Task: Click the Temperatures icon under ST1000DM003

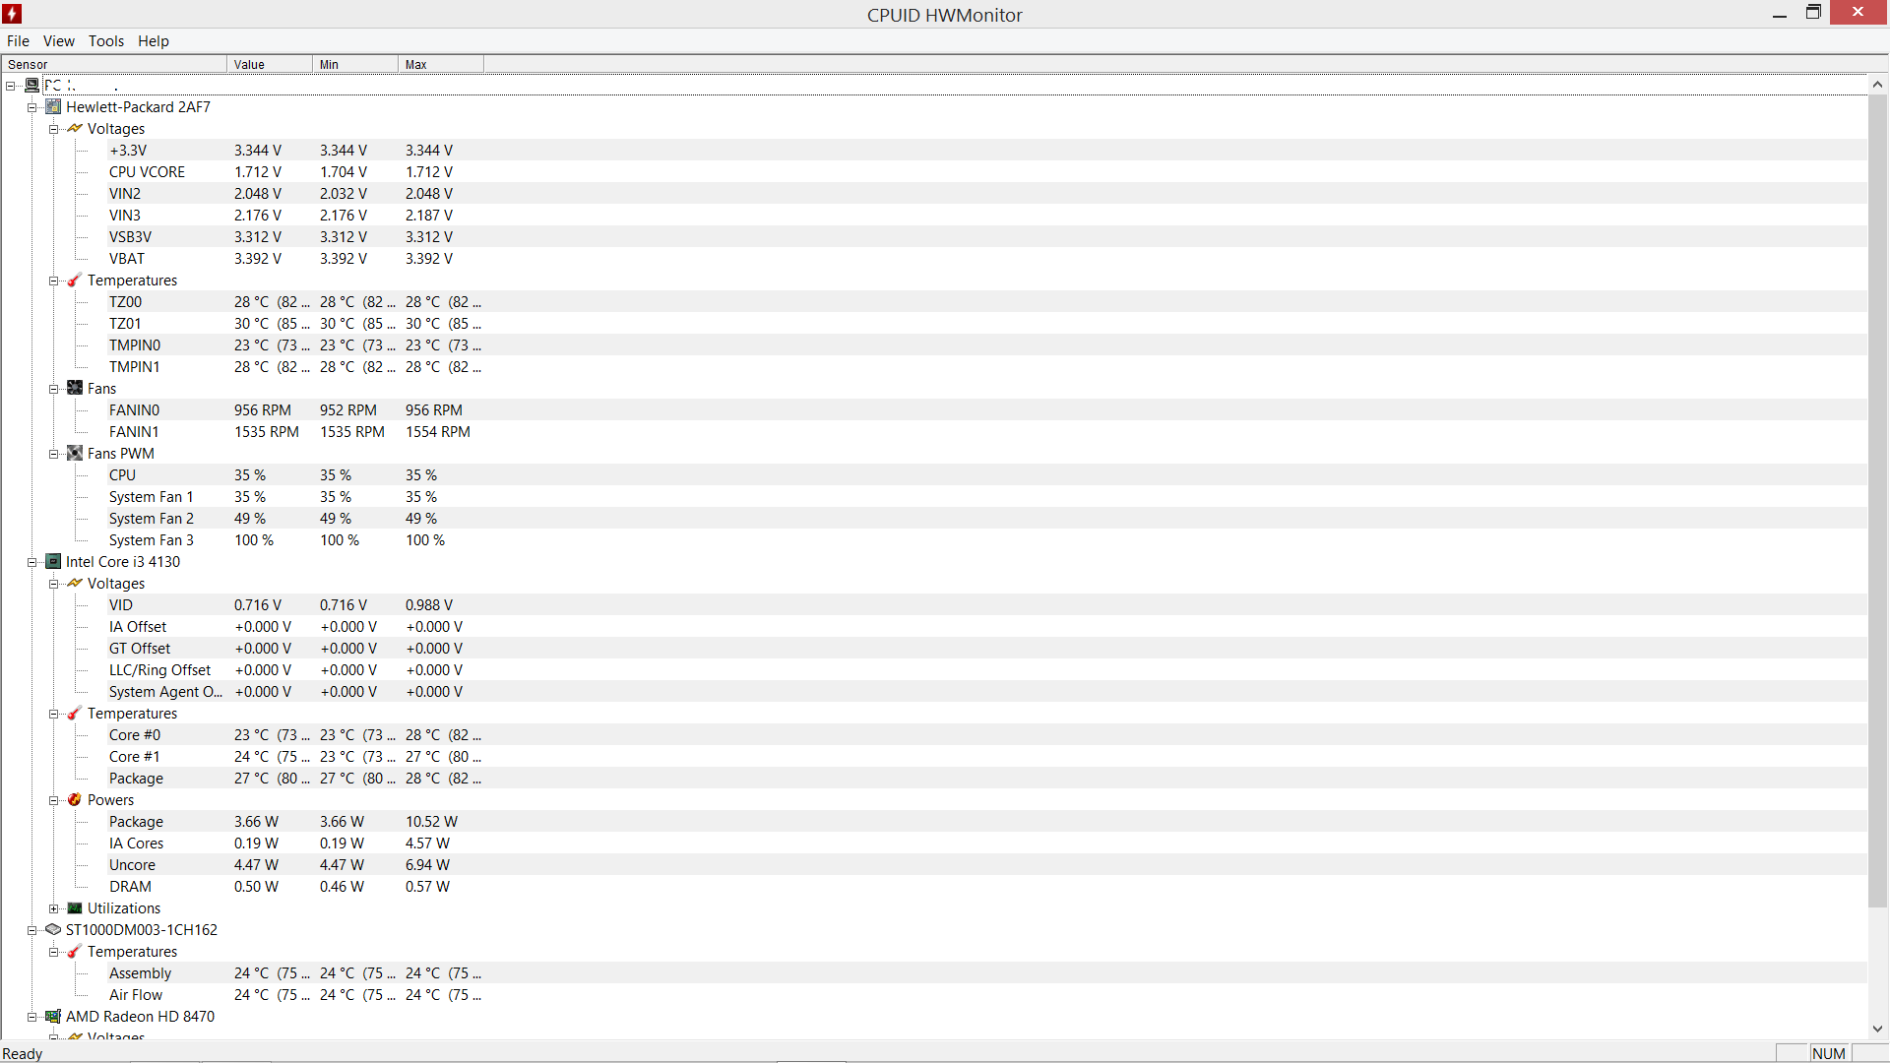Action: 75,951
